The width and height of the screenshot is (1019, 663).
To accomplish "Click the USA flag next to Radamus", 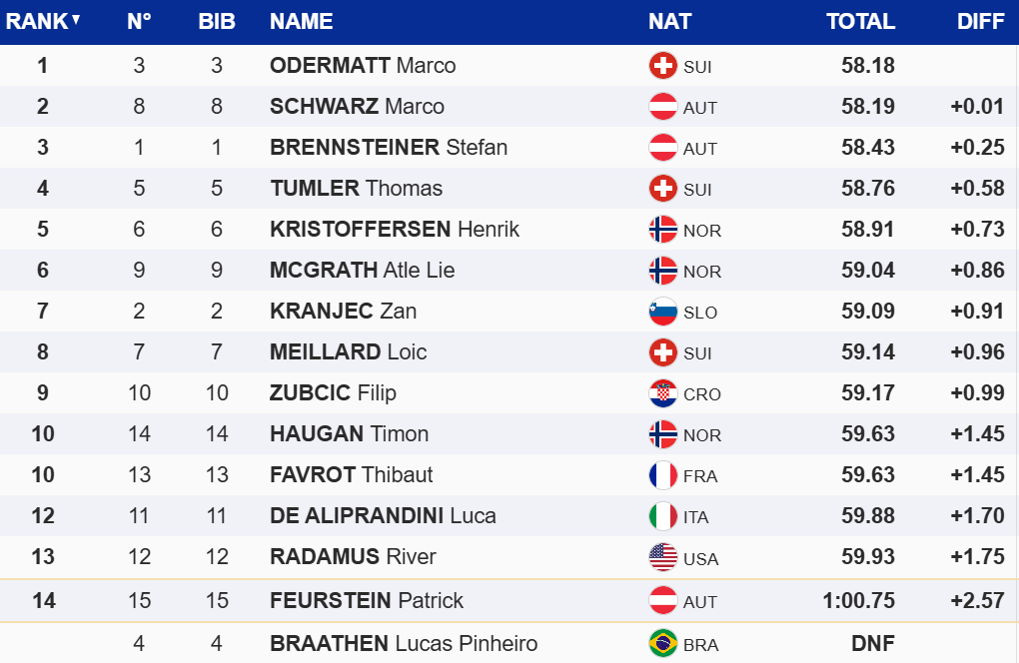I will pos(662,557).
